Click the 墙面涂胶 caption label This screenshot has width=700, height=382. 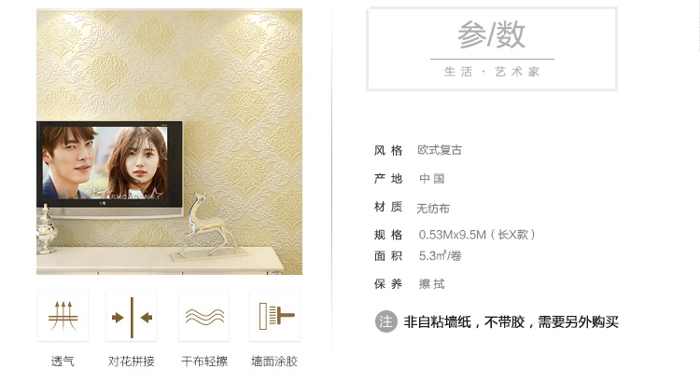coord(274,362)
